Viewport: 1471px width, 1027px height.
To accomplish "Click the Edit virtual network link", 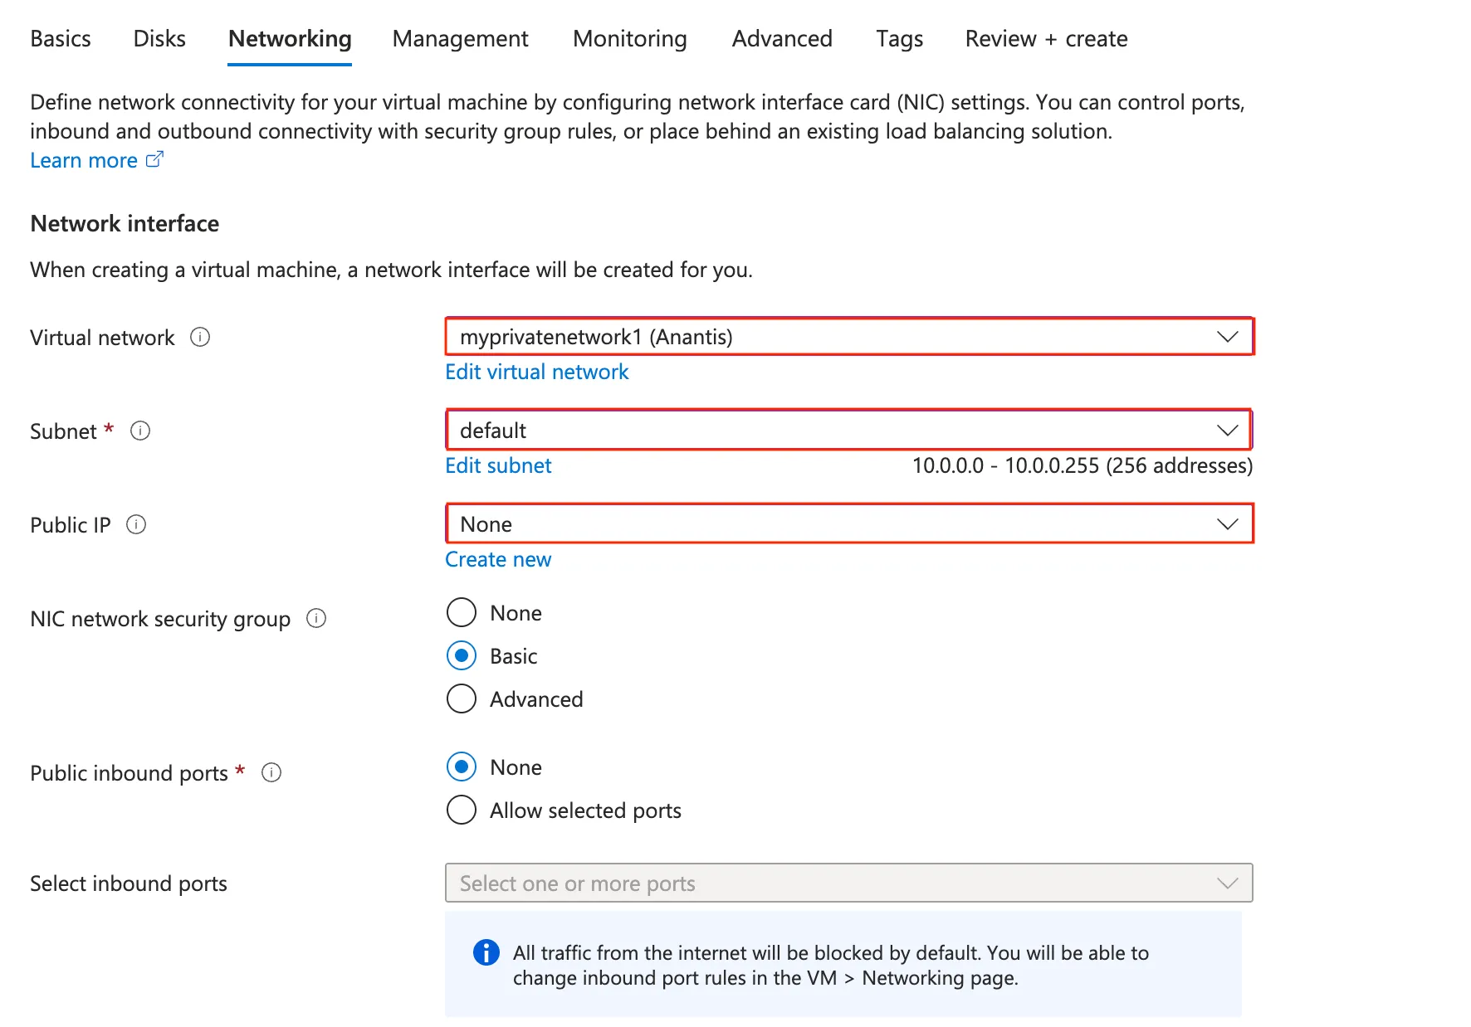I will (x=536, y=372).
